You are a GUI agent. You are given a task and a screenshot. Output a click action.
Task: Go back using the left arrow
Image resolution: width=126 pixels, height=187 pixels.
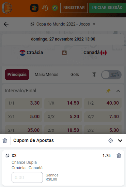6,24
